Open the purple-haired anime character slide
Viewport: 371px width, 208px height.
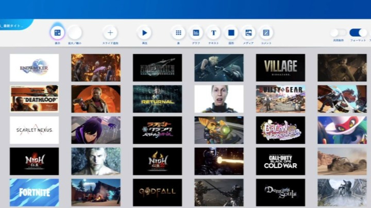96,130
